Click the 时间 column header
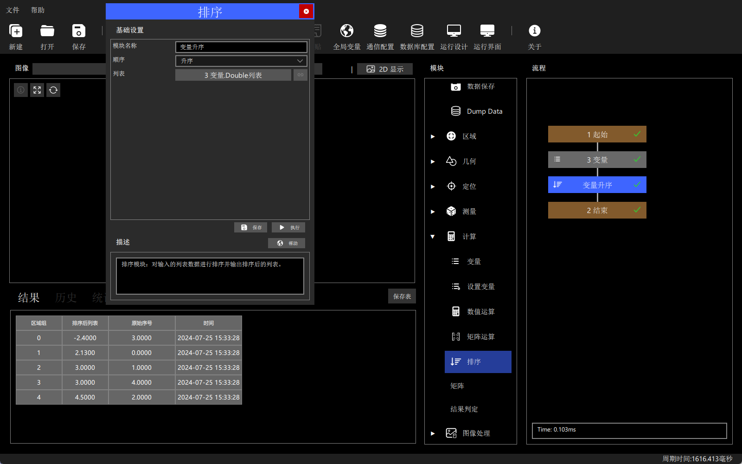The height and width of the screenshot is (464, 742). pos(209,323)
